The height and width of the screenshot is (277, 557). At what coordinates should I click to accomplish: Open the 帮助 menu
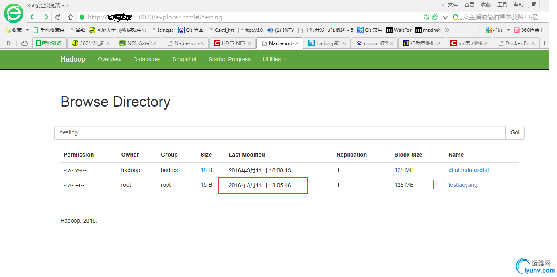point(519,5)
